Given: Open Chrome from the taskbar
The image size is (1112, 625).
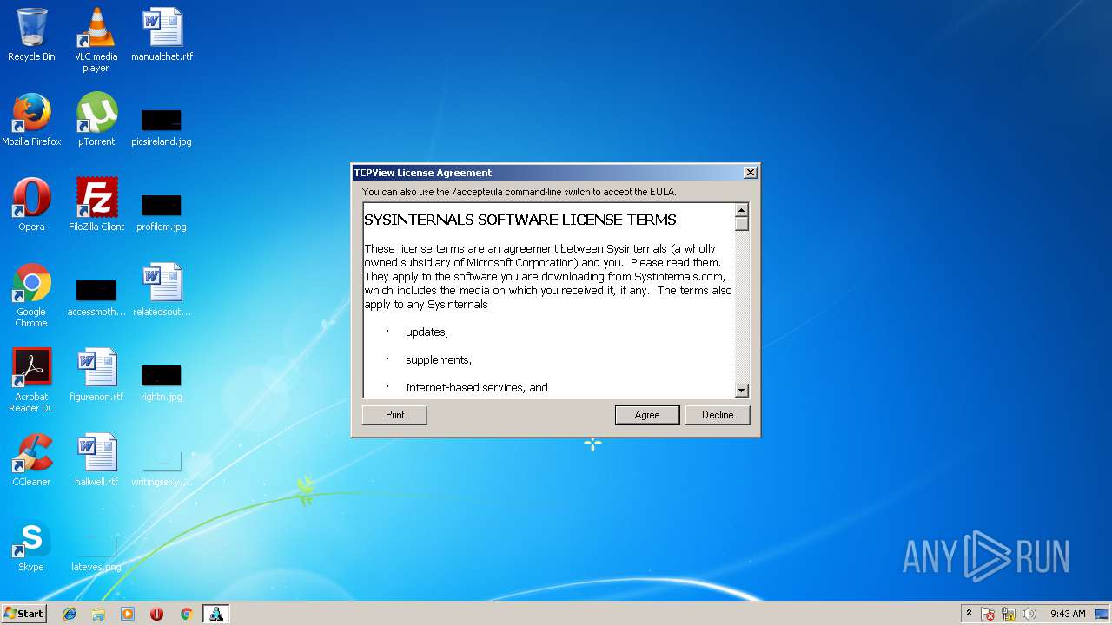Looking at the screenshot, I should click(x=186, y=614).
